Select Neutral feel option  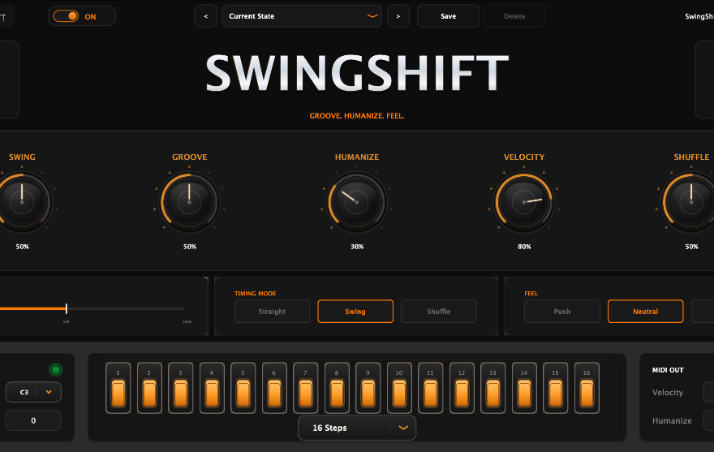(x=646, y=311)
